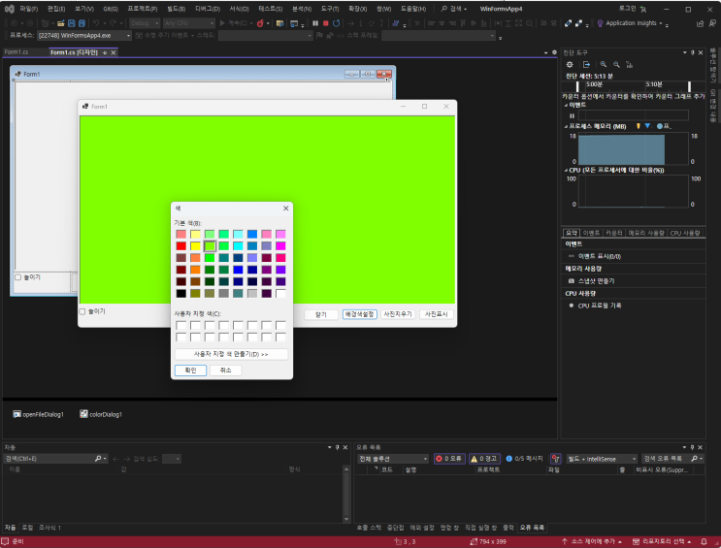Click the CPU 프로필 기록 record dot
Screen dimensions: 721x548
tap(572, 306)
